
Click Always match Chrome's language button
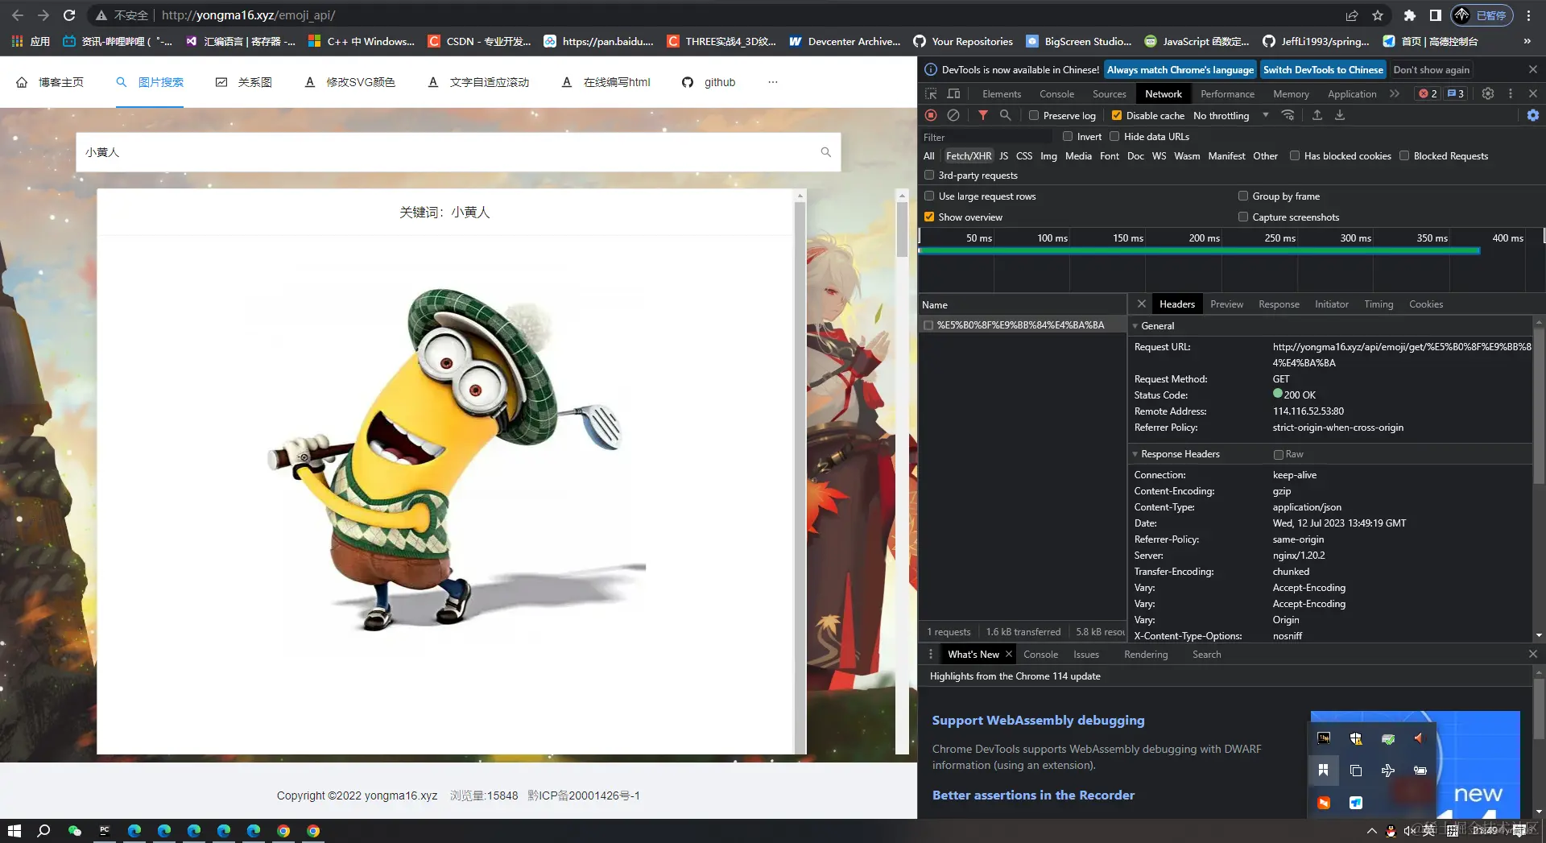point(1180,70)
